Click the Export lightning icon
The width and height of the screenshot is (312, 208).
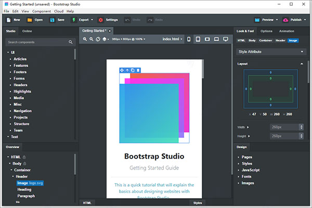point(74,20)
